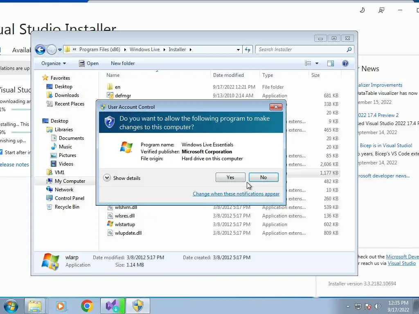Click the volume speaker tray icon
This screenshot has width=419, height=314.
click(x=378, y=306)
